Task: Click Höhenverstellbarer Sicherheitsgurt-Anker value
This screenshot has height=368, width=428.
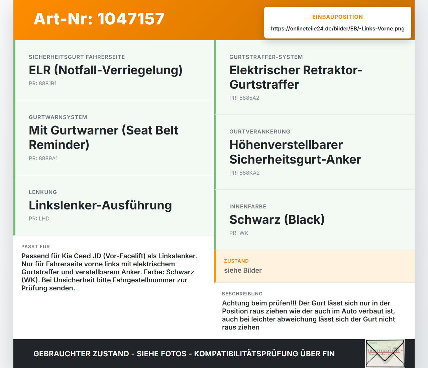Action: [295, 152]
